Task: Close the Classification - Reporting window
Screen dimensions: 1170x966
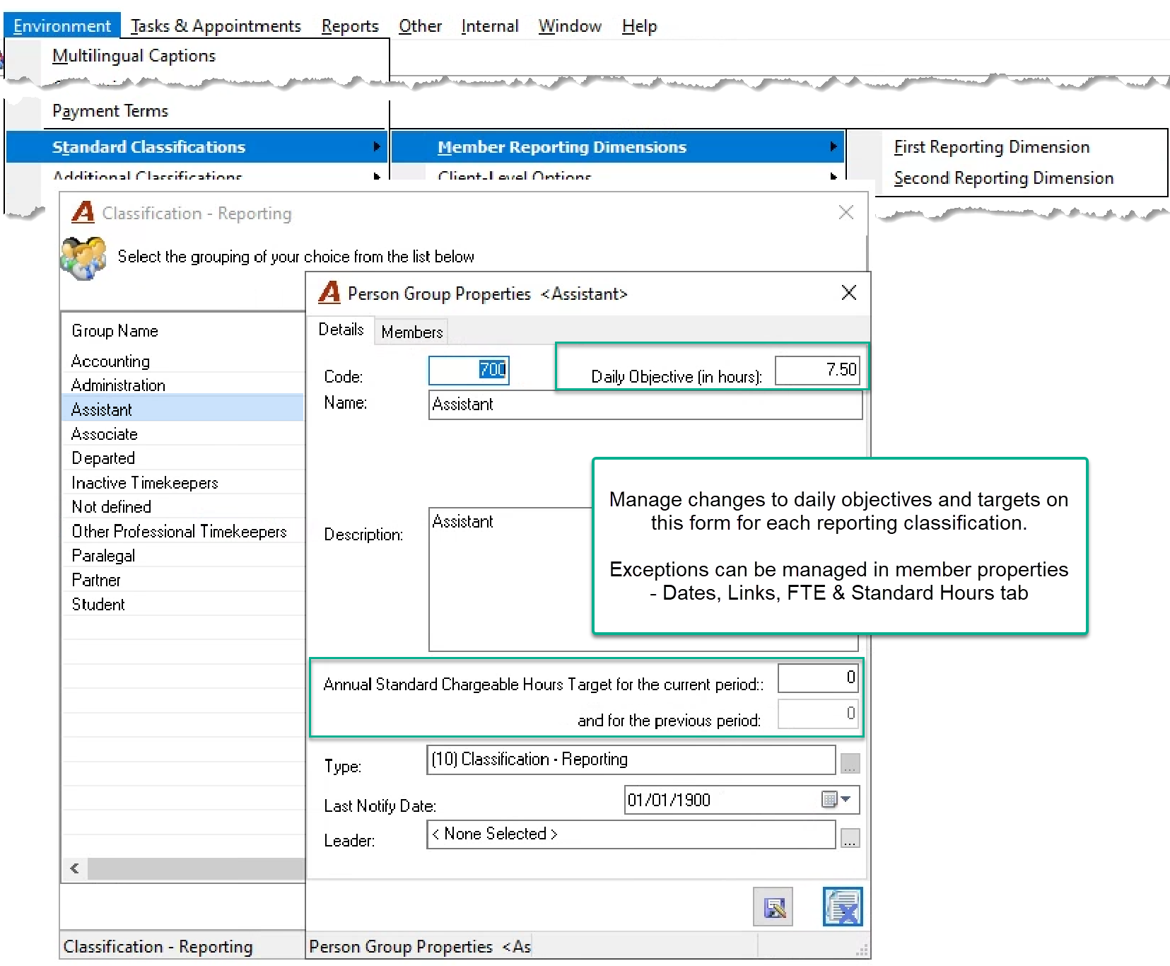Action: click(x=846, y=212)
